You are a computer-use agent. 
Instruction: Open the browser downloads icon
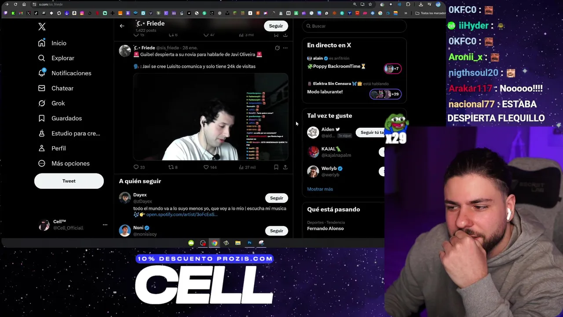pyautogui.click(x=420, y=4)
